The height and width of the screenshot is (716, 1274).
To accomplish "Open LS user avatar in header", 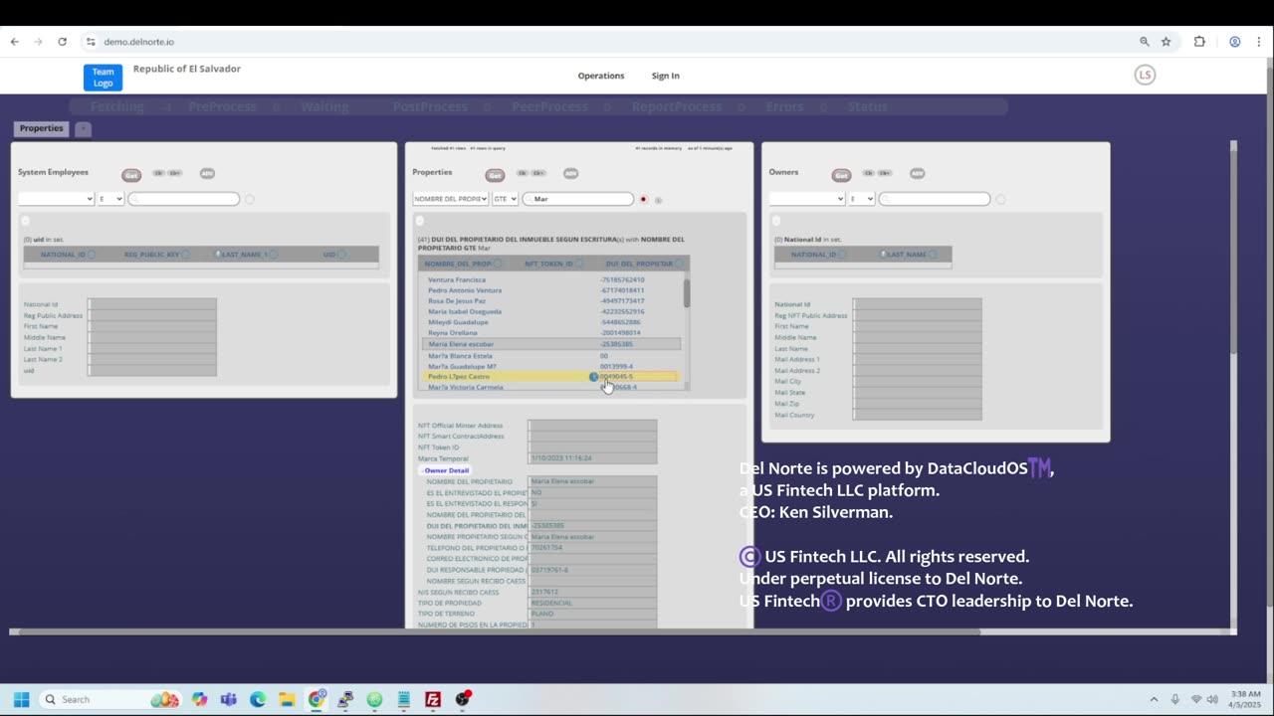I will point(1145,75).
